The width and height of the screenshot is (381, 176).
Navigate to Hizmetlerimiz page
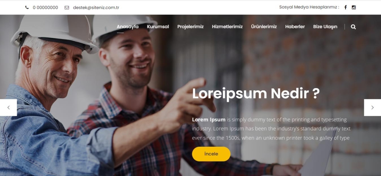coord(227,27)
